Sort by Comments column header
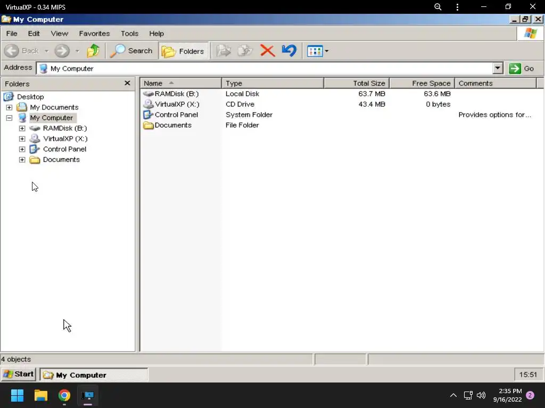 click(496, 83)
